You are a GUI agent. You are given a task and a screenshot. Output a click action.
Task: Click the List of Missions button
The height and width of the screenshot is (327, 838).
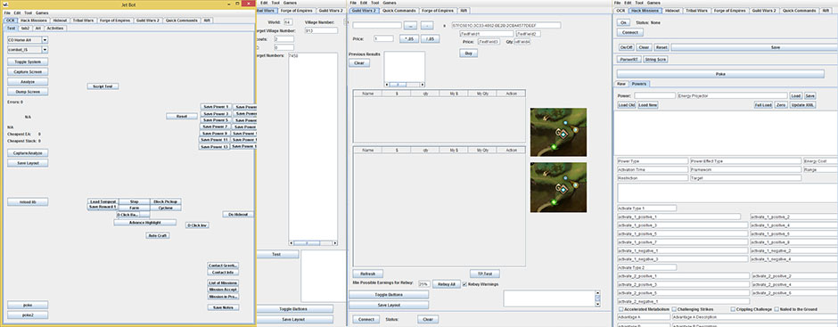point(223,283)
